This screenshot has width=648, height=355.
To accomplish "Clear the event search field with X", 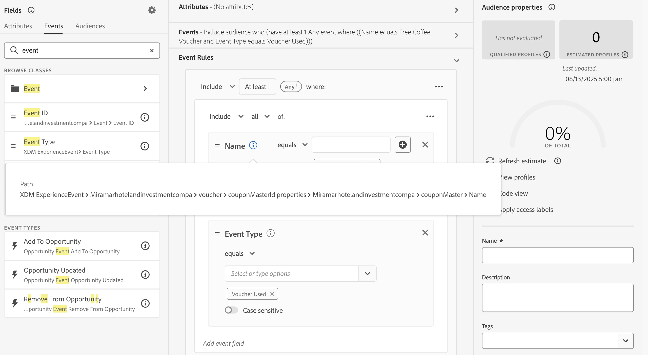I will point(152,51).
